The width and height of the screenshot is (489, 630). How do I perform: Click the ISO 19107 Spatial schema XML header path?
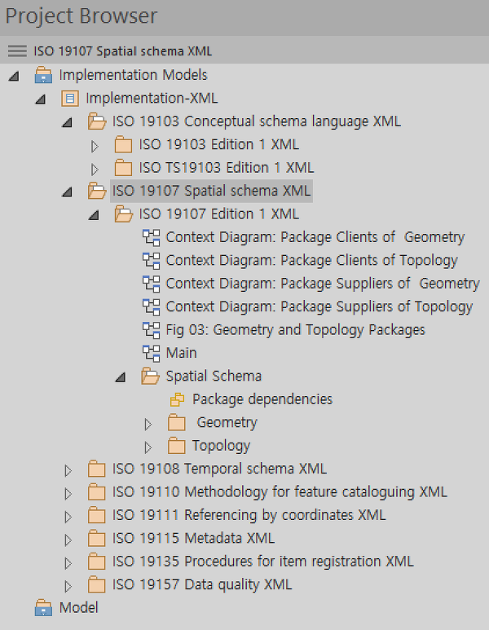pos(122,51)
